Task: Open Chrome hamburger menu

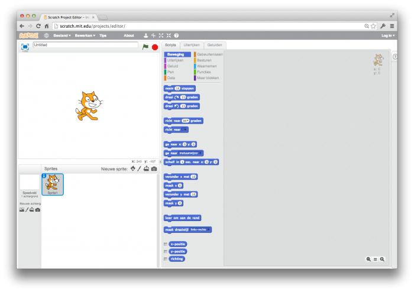Action: (x=392, y=26)
